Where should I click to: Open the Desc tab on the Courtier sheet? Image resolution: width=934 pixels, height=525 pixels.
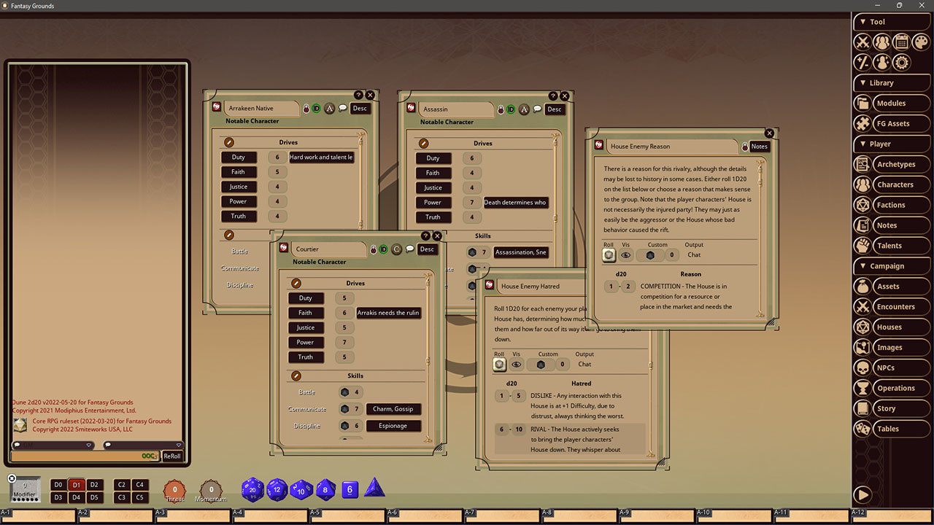(427, 249)
